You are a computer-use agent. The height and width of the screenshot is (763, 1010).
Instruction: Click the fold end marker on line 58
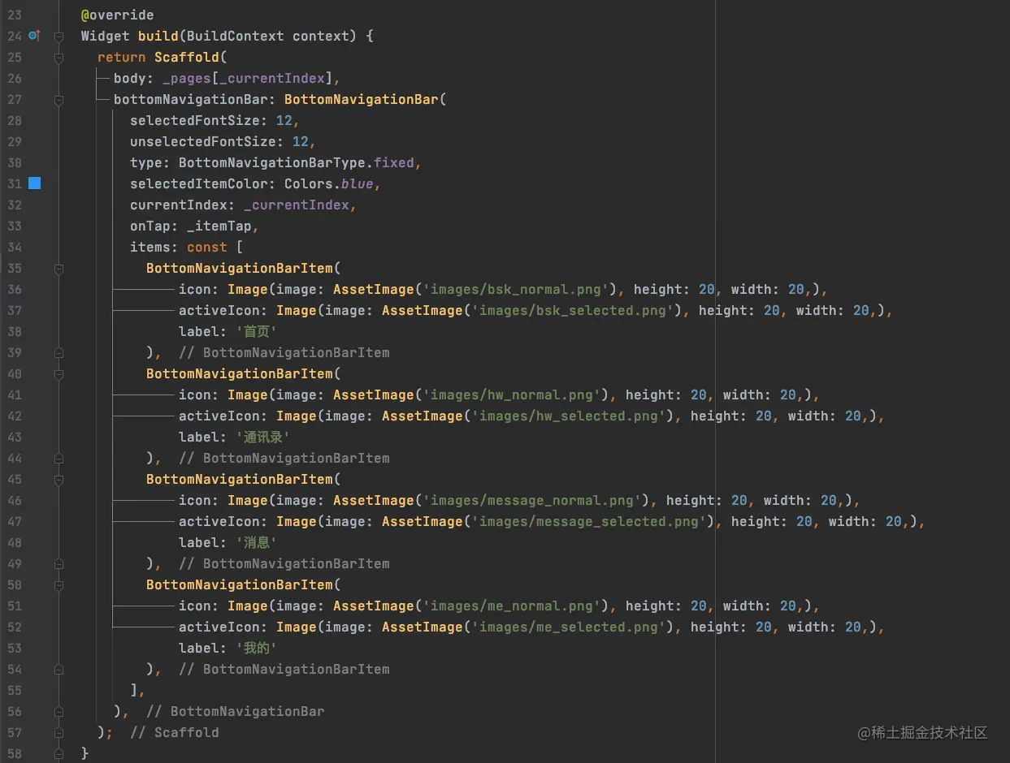[x=59, y=754]
